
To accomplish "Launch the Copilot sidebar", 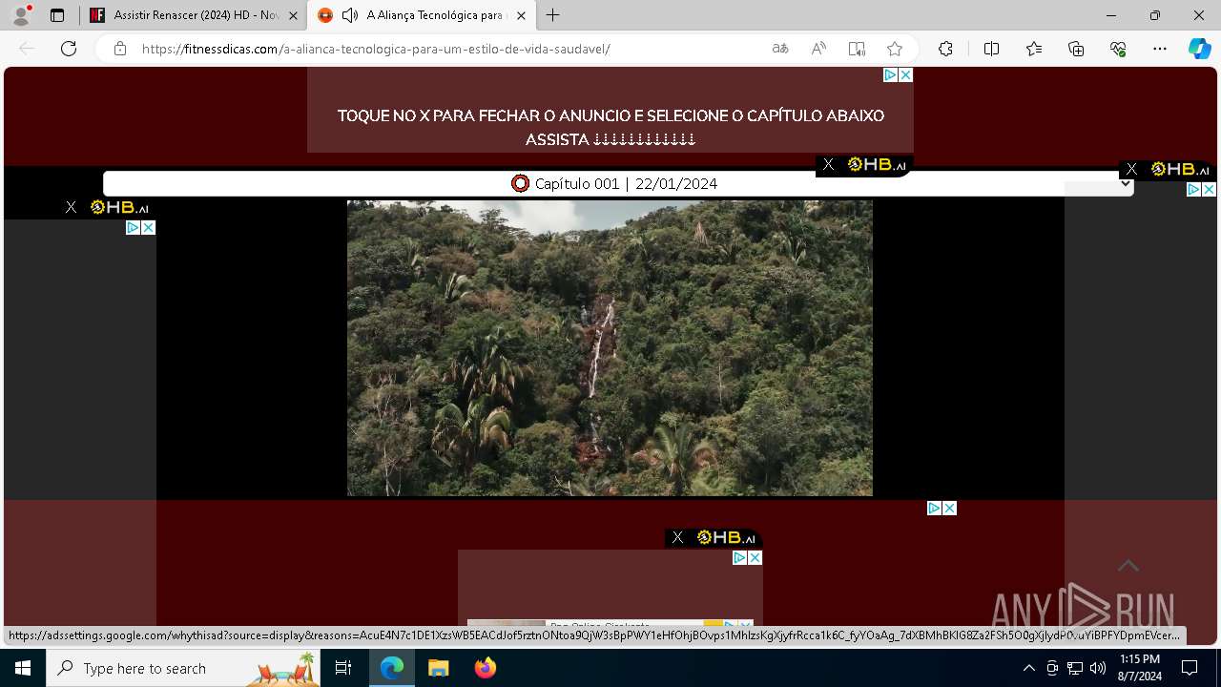I will pos(1200,49).
